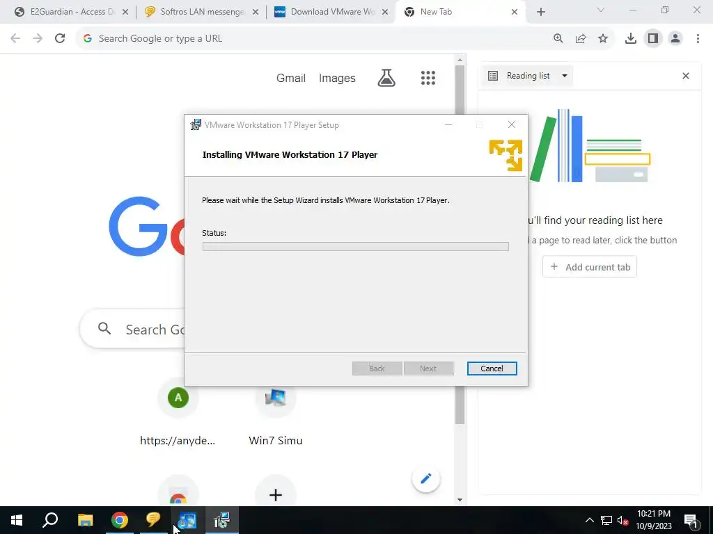The image size is (713, 534).
Task: Open Chrome downloads icon
Action: [631, 39]
